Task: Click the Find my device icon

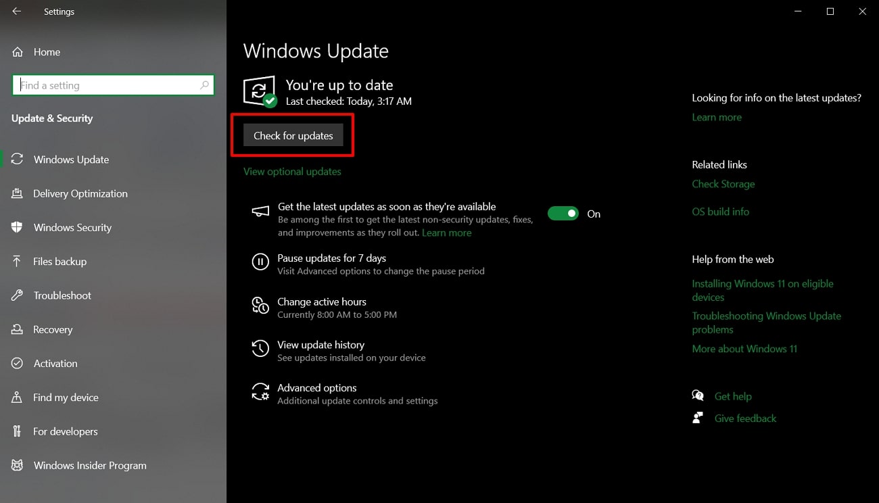Action: pyautogui.click(x=18, y=398)
